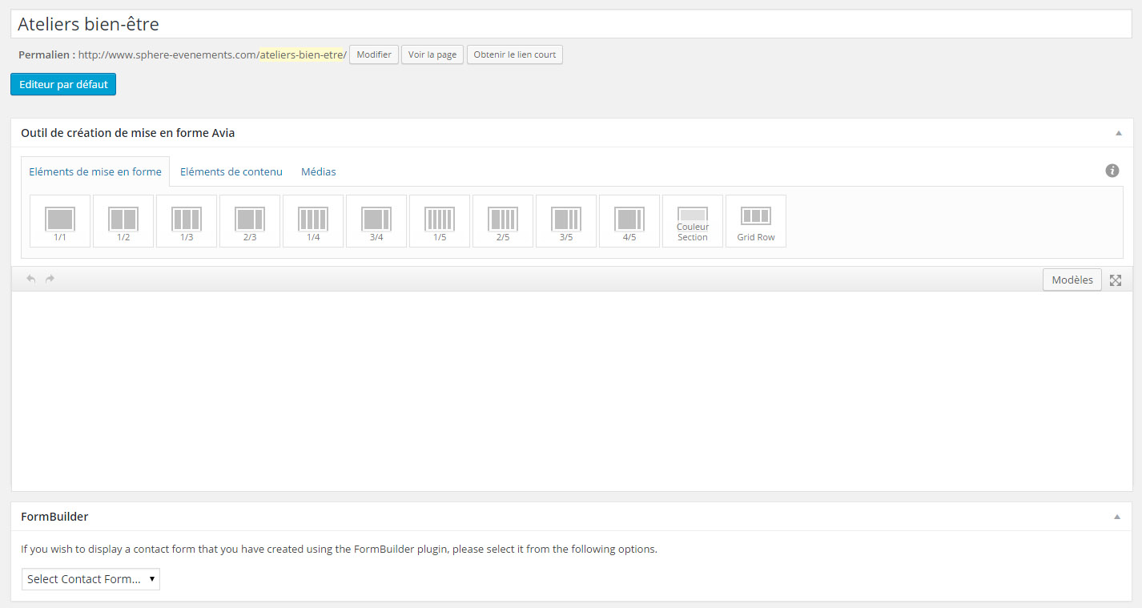Click the Modifier permalink button
Image resolution: width=1142 pixels, height=608 pixels.
[374, 54]
